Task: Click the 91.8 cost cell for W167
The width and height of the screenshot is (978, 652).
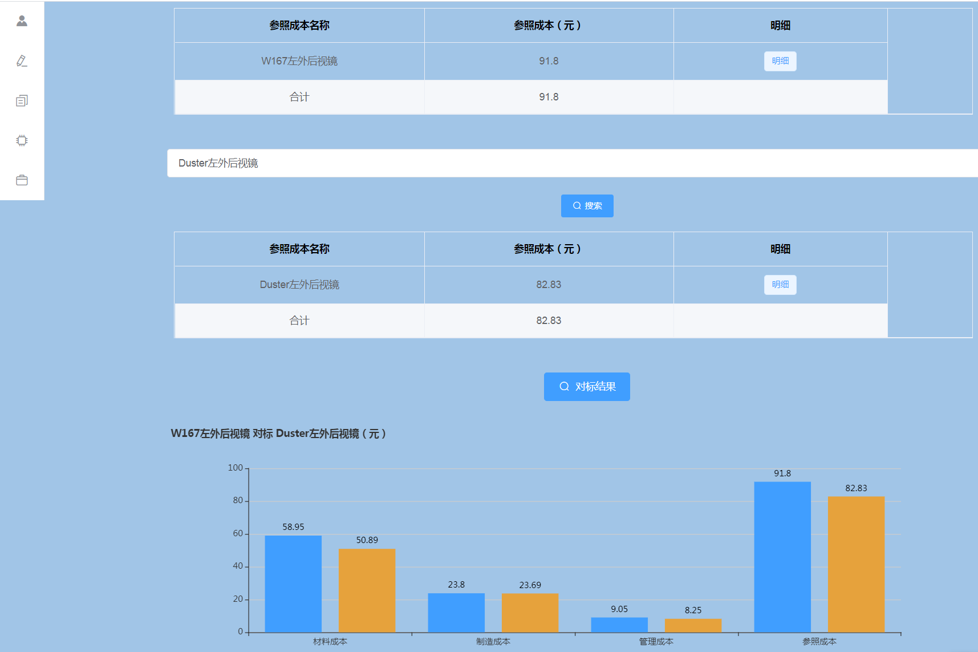Action: tap(549, 61)
